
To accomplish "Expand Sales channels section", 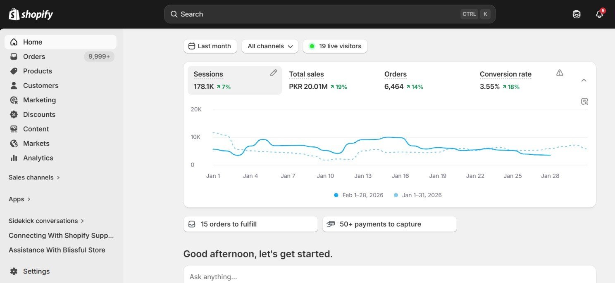I will pyautogui.click(x=34, y=177).
